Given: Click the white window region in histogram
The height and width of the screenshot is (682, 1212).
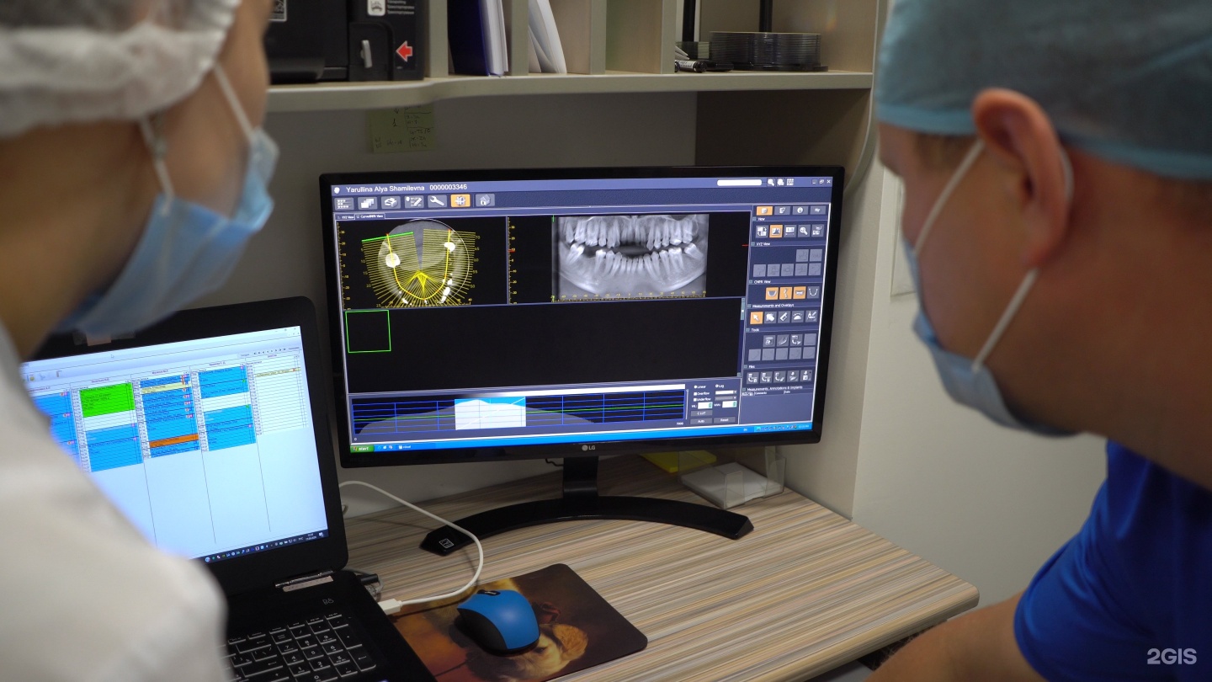Looking at the screenshot, I should coord(490,414).
